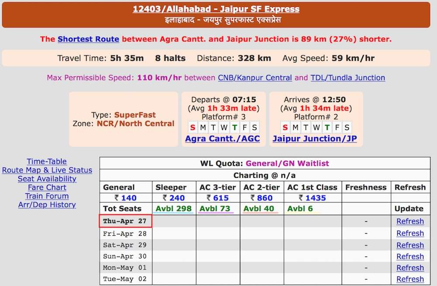Refresh availability for Mon-May 01
This screenshot has width=437, height=286.
coord(410,268)
